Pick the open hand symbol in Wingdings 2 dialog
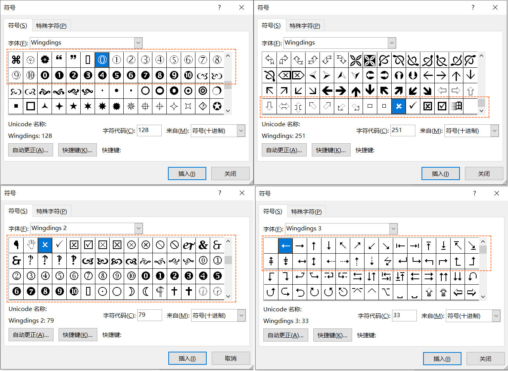This screenshot has width=508, height=371. tap(31, 245)
